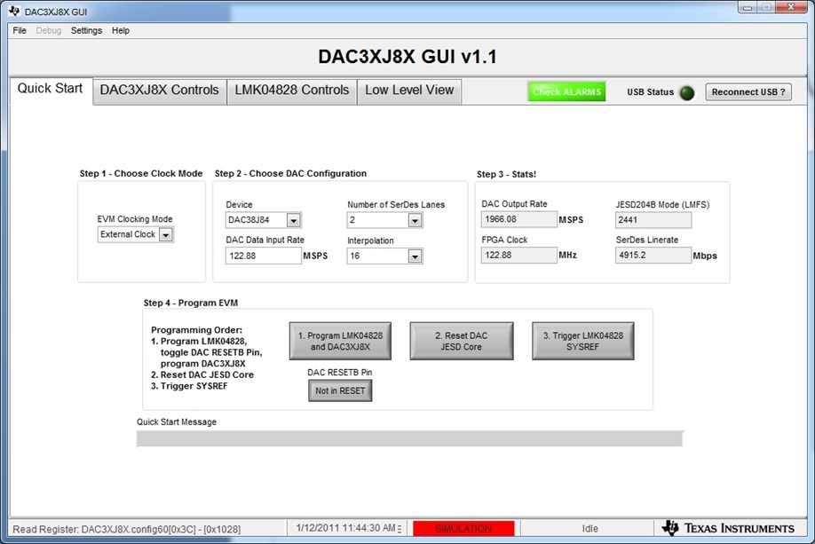Click the SerDes Lanes combo box value 2

(378, 220)
